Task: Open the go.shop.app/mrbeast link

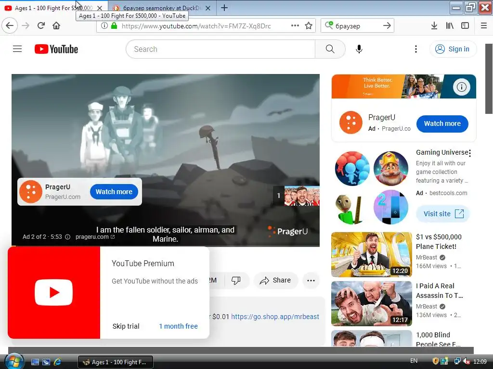Action: (x=275, y=317)
